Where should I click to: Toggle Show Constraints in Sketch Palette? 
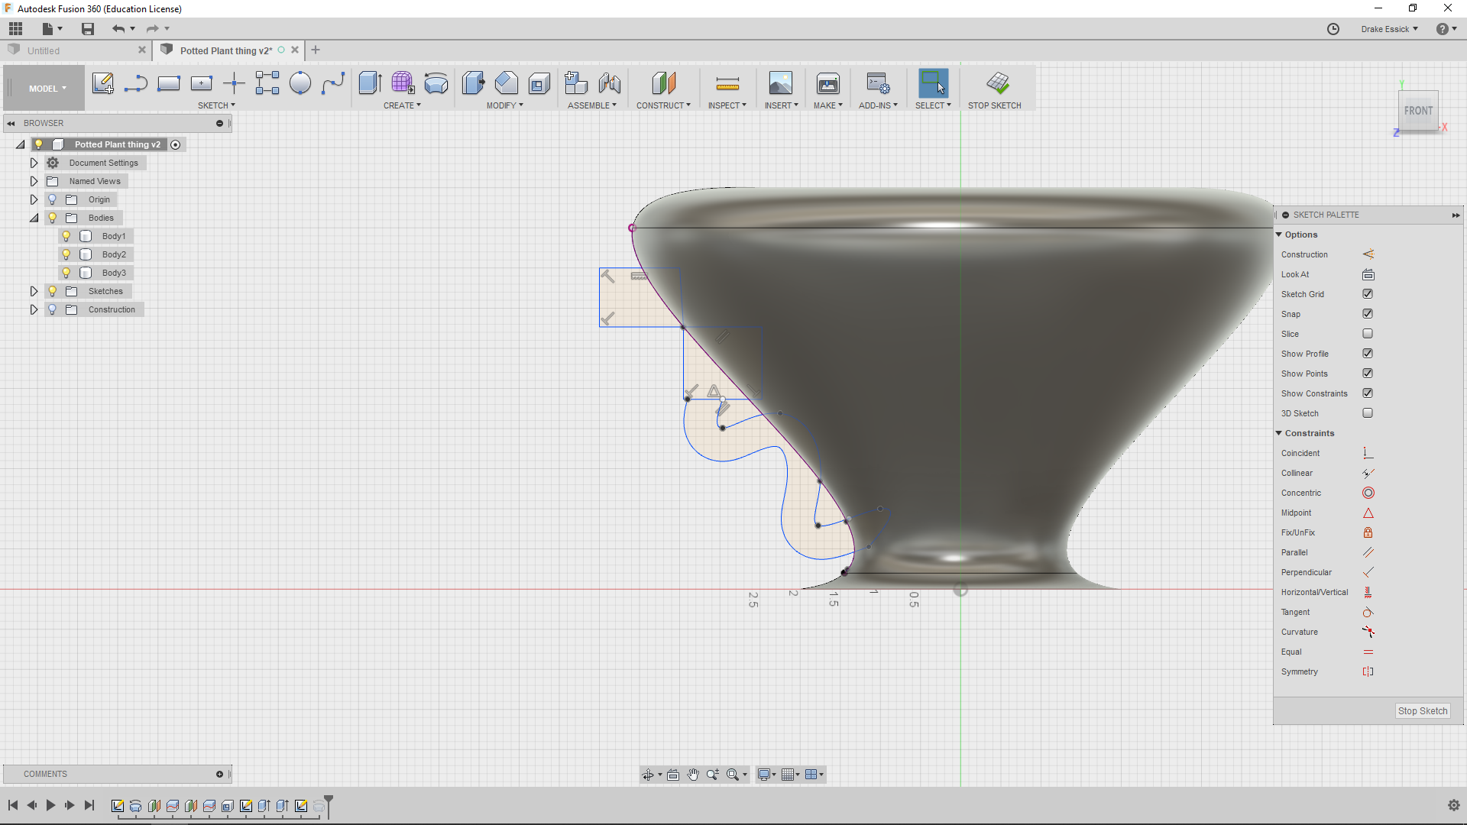[x=1367, y=393]
